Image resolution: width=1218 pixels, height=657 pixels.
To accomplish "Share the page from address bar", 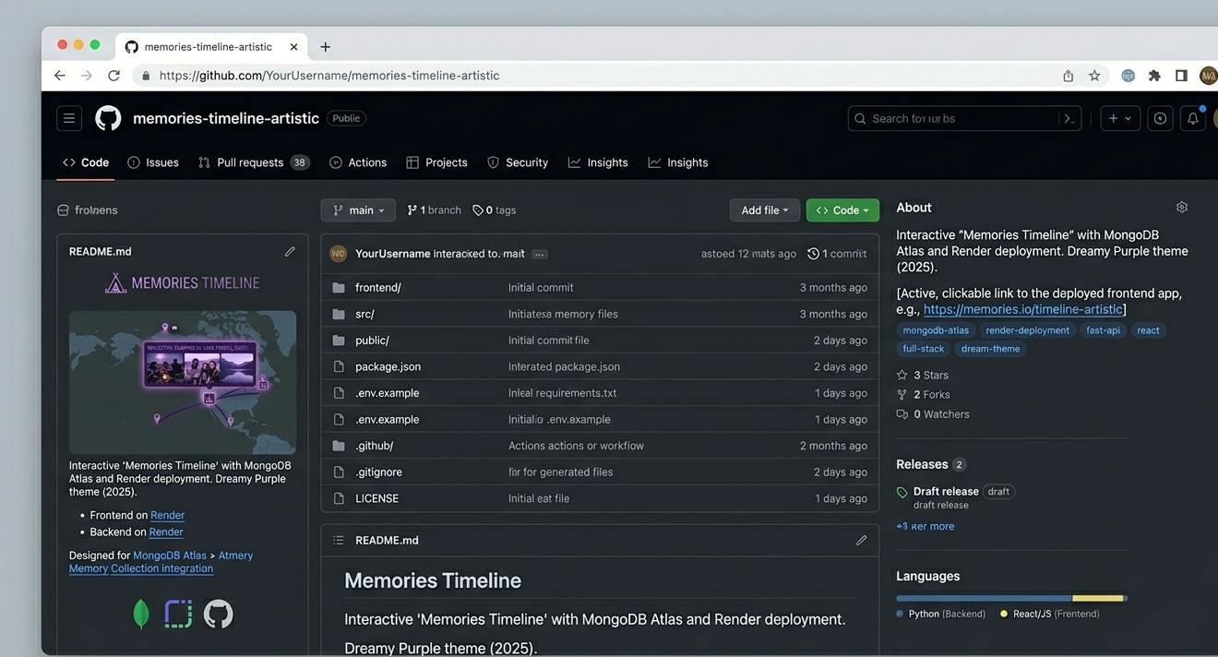I will click(x=1068, y=76).
